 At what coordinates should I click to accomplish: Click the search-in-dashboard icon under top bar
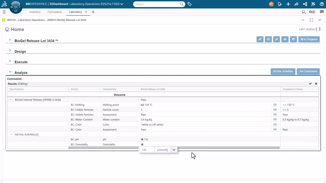304,12
